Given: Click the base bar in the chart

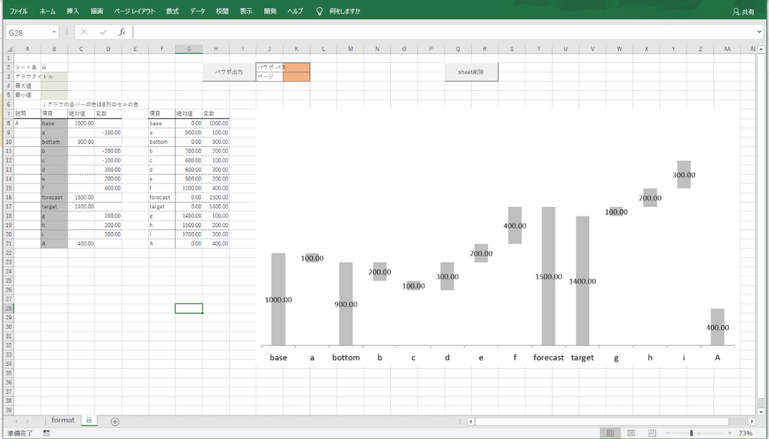Looking at the screenshot, I should point(278,299).
